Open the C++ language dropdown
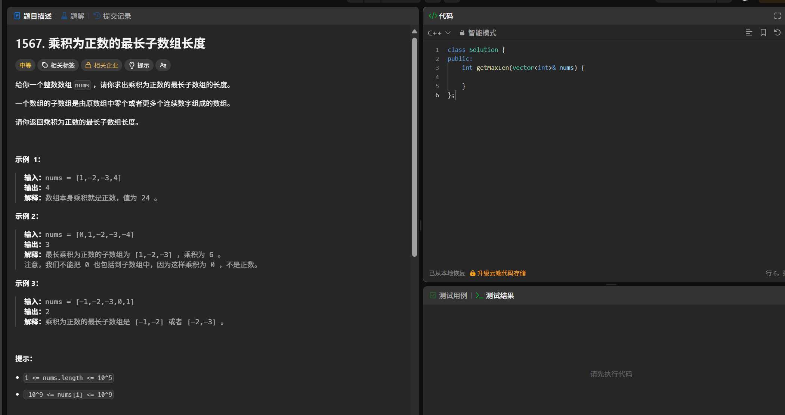This screenshot has height=415, width=785. [x=439, y=33]
